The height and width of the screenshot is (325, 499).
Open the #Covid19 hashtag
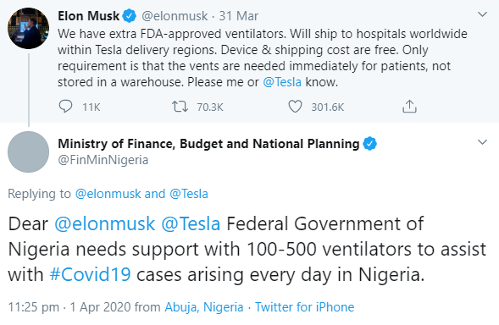90,274
